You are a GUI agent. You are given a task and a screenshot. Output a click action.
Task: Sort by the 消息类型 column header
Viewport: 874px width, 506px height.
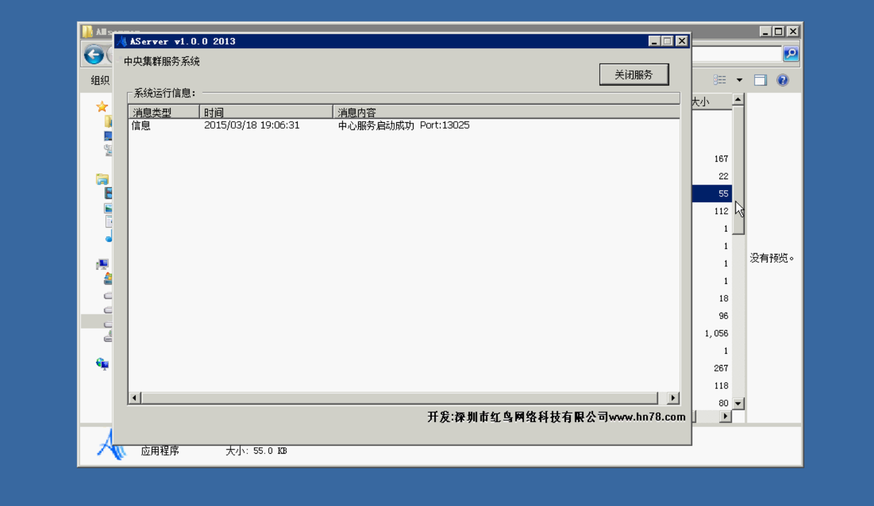[164, 112]
